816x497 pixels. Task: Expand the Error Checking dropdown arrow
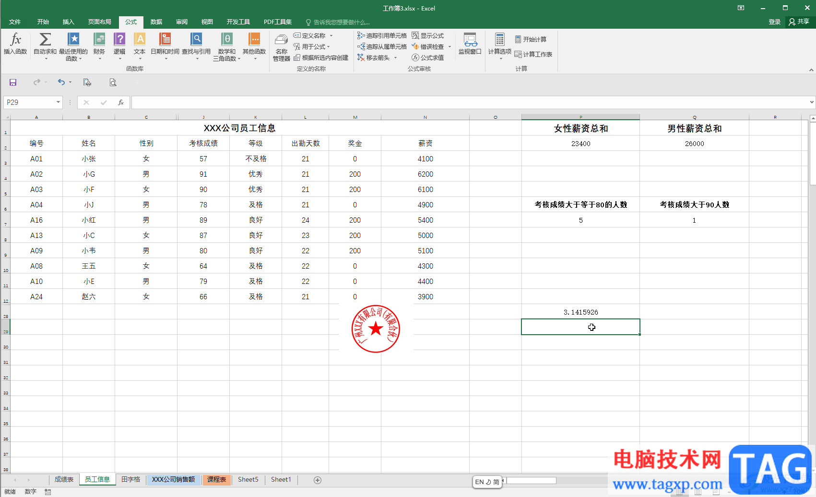tap(449, 46)
